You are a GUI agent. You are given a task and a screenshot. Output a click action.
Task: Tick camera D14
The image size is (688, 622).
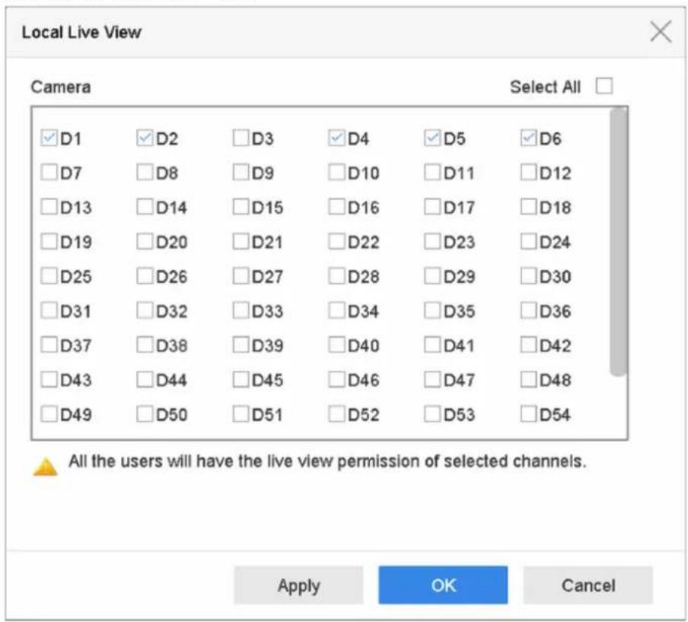point(145,207)
